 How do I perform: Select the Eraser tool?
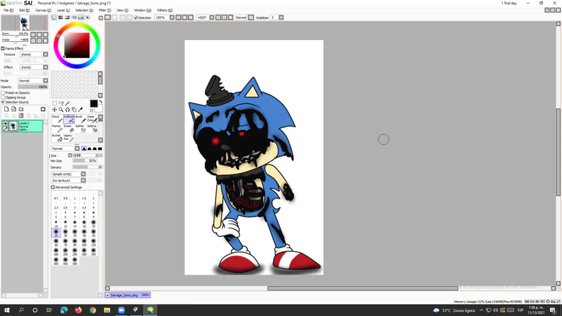point(69,128)
